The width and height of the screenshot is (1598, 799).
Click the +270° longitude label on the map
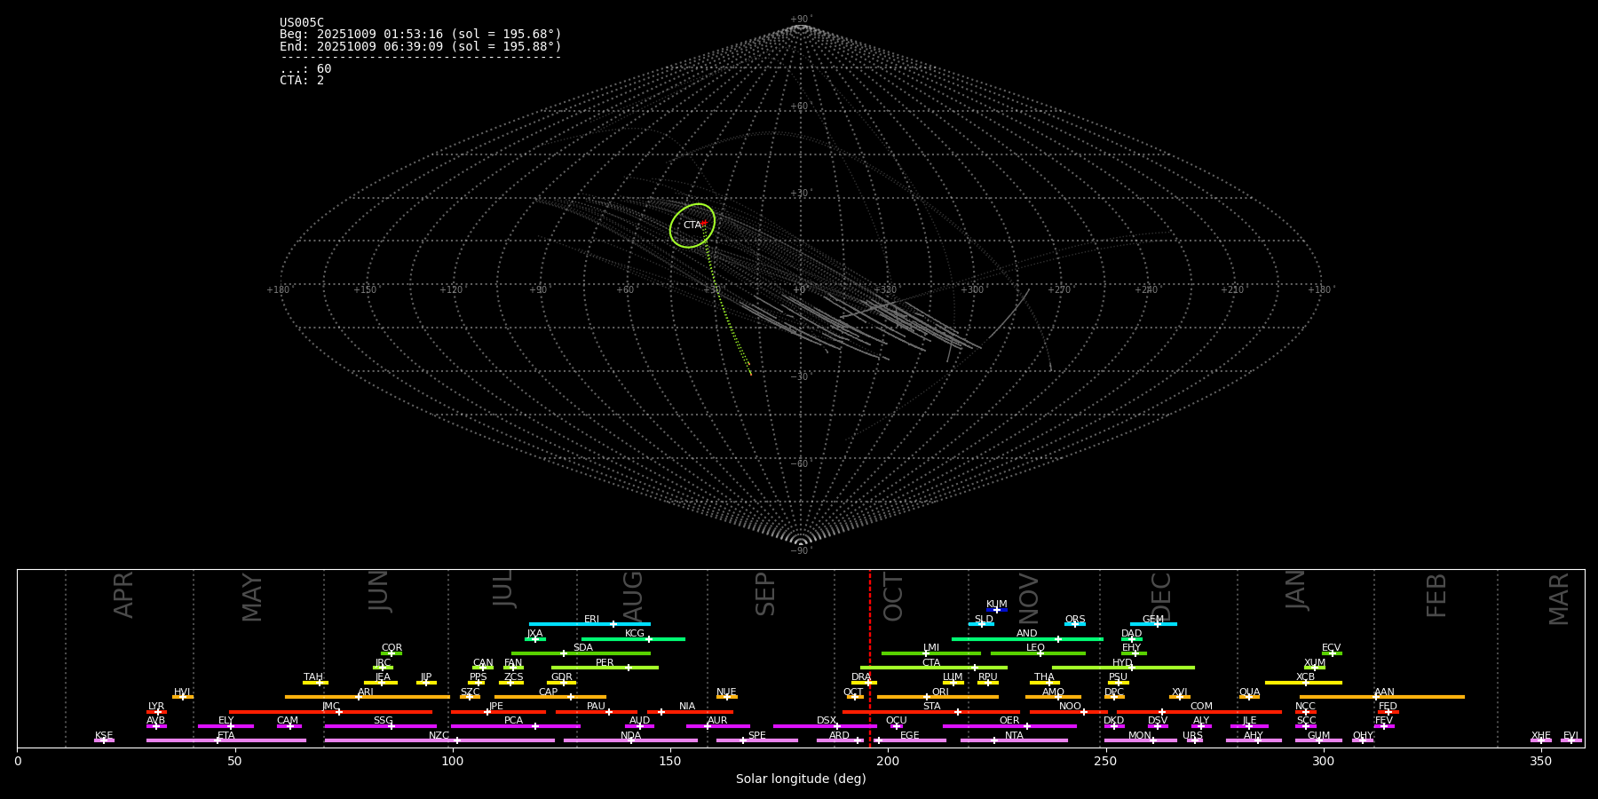pyautogui.click(x=1059, y=289)
